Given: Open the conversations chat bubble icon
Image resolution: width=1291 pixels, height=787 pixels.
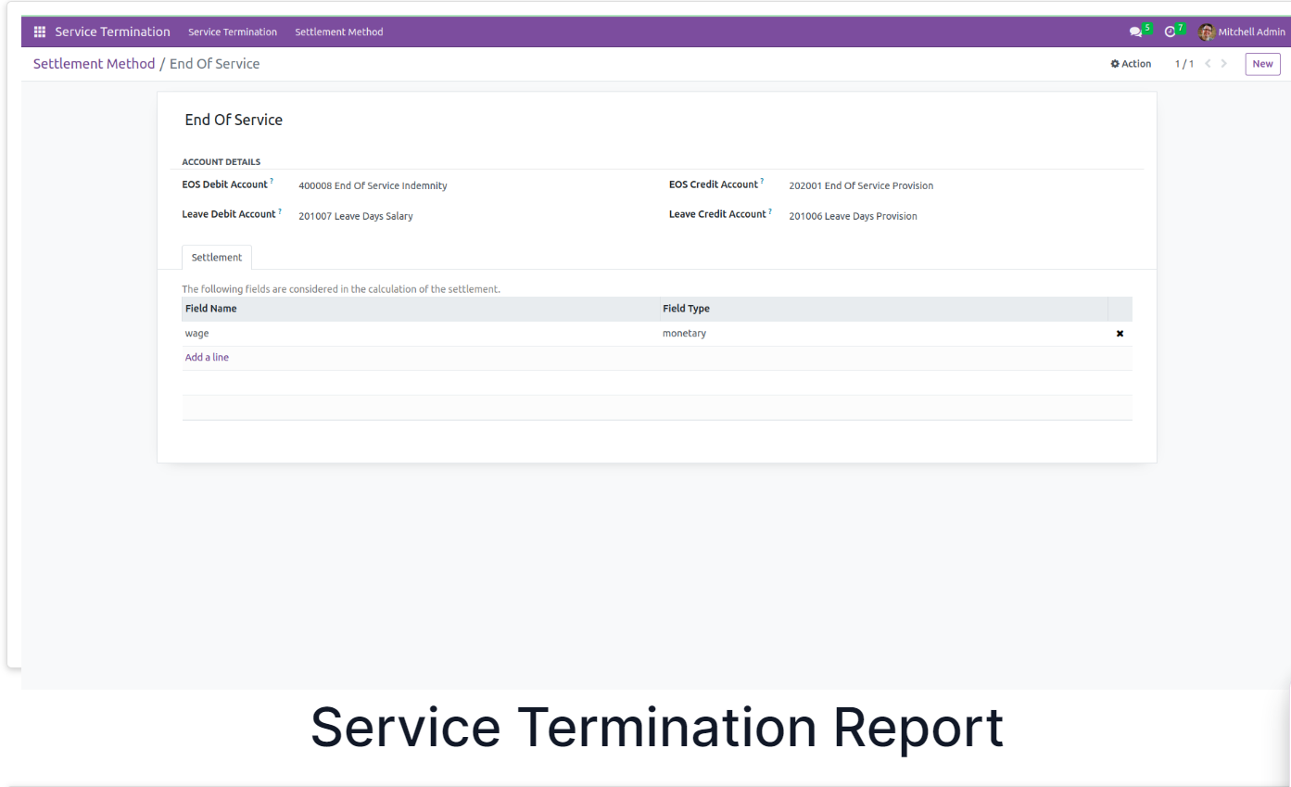Looking at the screenshot, I should pyautogui.click(x=1135, y=32).
